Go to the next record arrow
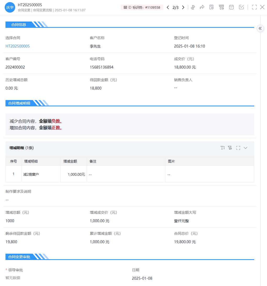Viewport: 267px width, 286px height. coord(183,7)
